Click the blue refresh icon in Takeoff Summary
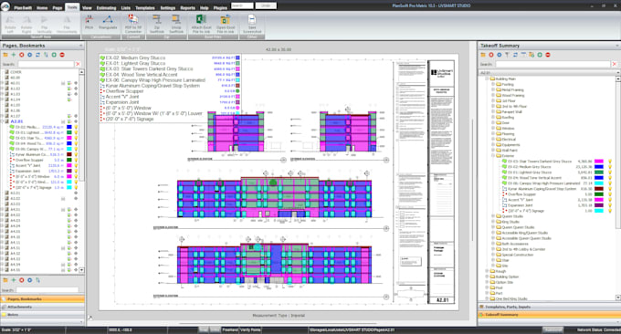Viewport: 621px width, 334px height. (515, 55)
